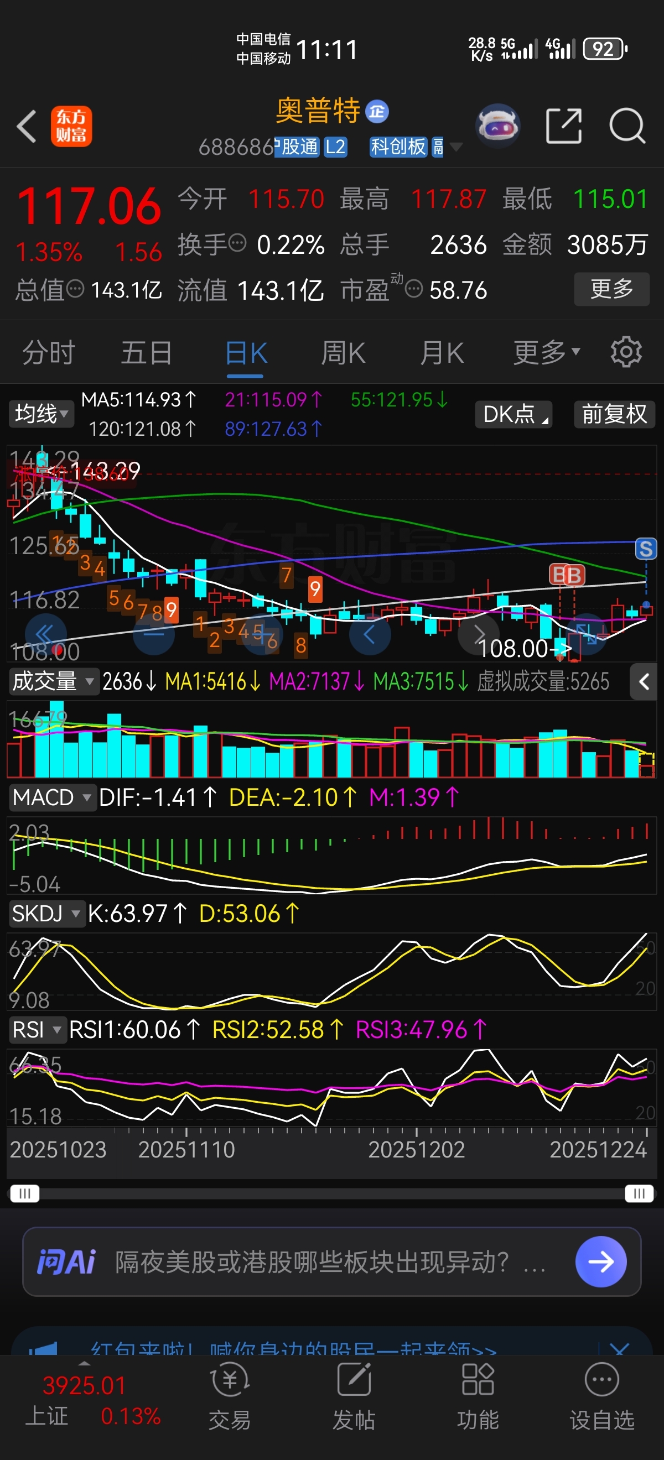Open the 红包来啦 promotion link
This screenshot has height=1460, width=664.
point(293,1348)
